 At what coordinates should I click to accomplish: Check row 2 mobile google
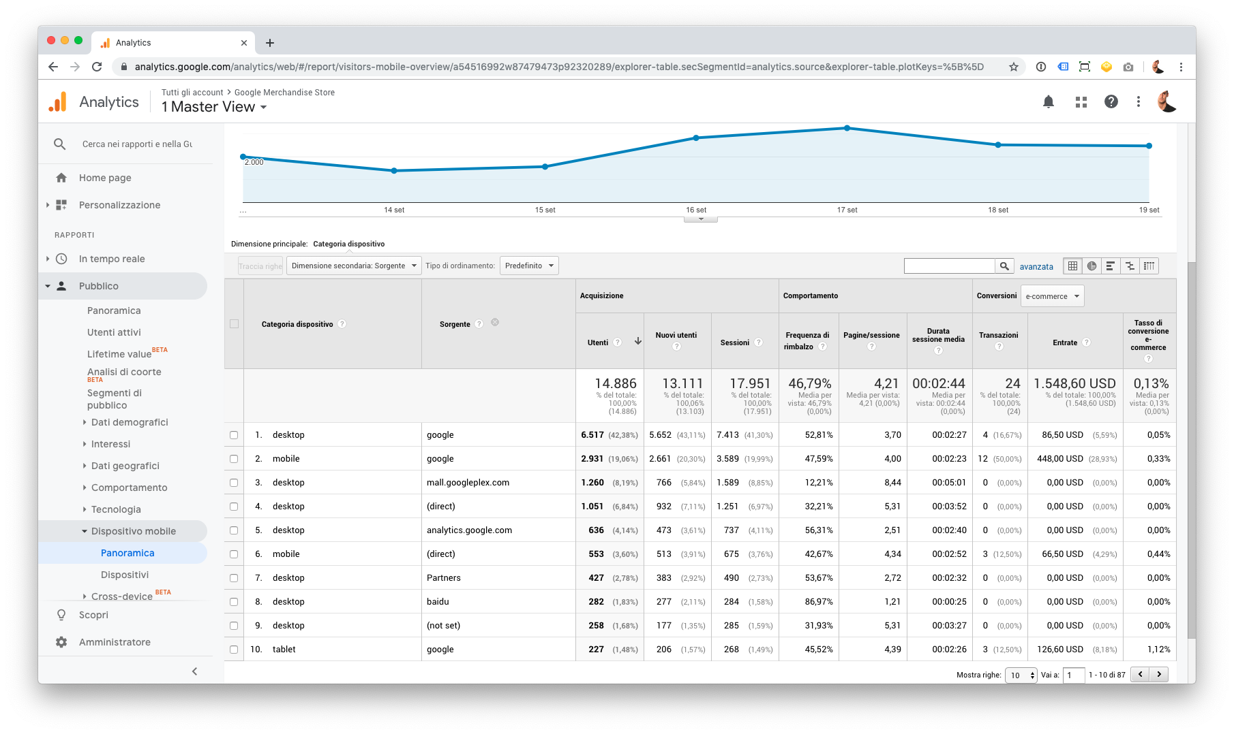coord(234,459)
